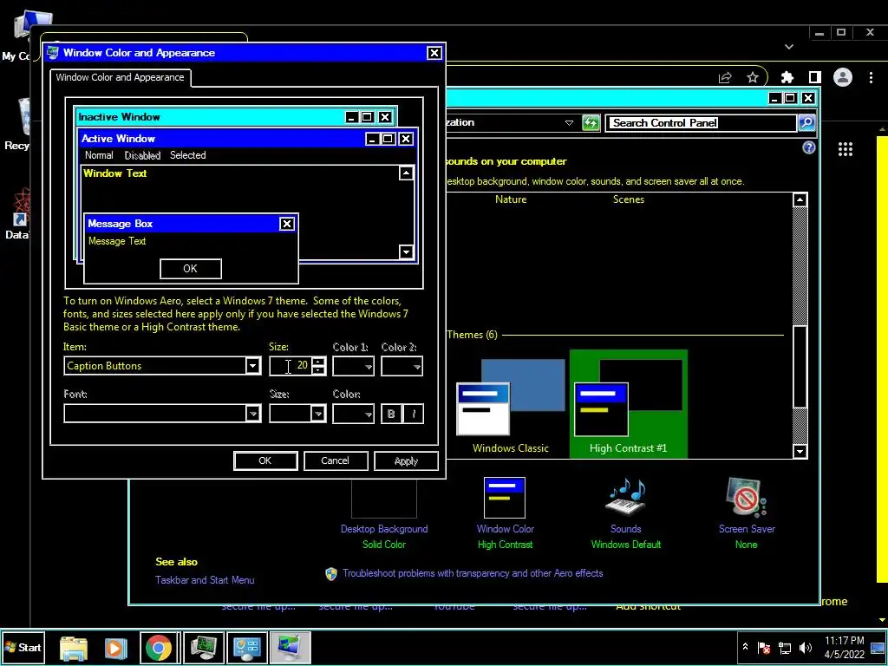Click the Action Center flag icon
Screen dimensions: 888x666
tap(764, 647)
